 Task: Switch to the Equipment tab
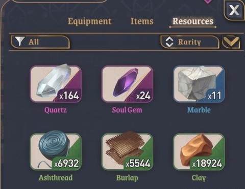(90, 21)
